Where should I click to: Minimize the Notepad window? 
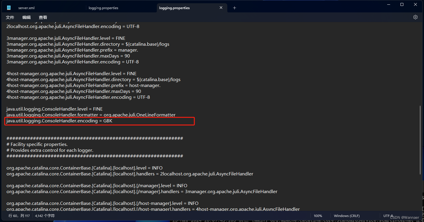tap(388, 4)
